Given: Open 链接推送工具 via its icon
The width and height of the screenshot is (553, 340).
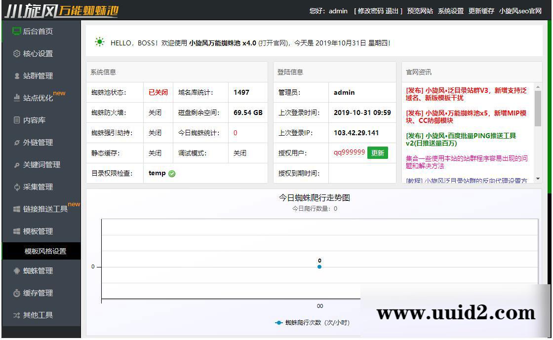Looking at the screenshot, I should (x=14, y=209).
